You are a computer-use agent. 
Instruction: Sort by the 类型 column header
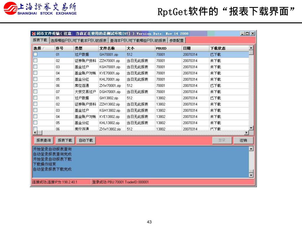pyautogui.click(x=86, y=48)
